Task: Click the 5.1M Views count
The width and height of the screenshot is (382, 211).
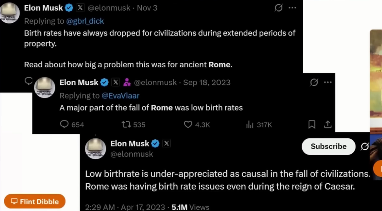Action: 190,207
